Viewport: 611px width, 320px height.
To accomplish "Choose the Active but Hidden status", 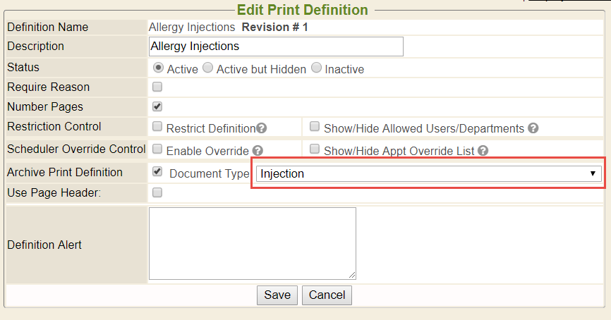I will click(x=208, y=68).
